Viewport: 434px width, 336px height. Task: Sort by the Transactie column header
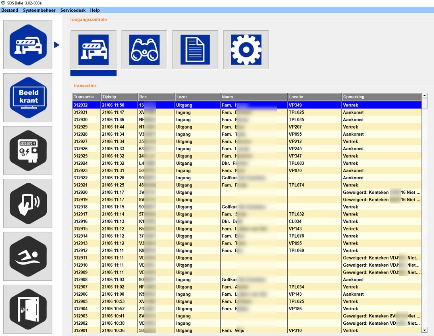pos(87,97)
